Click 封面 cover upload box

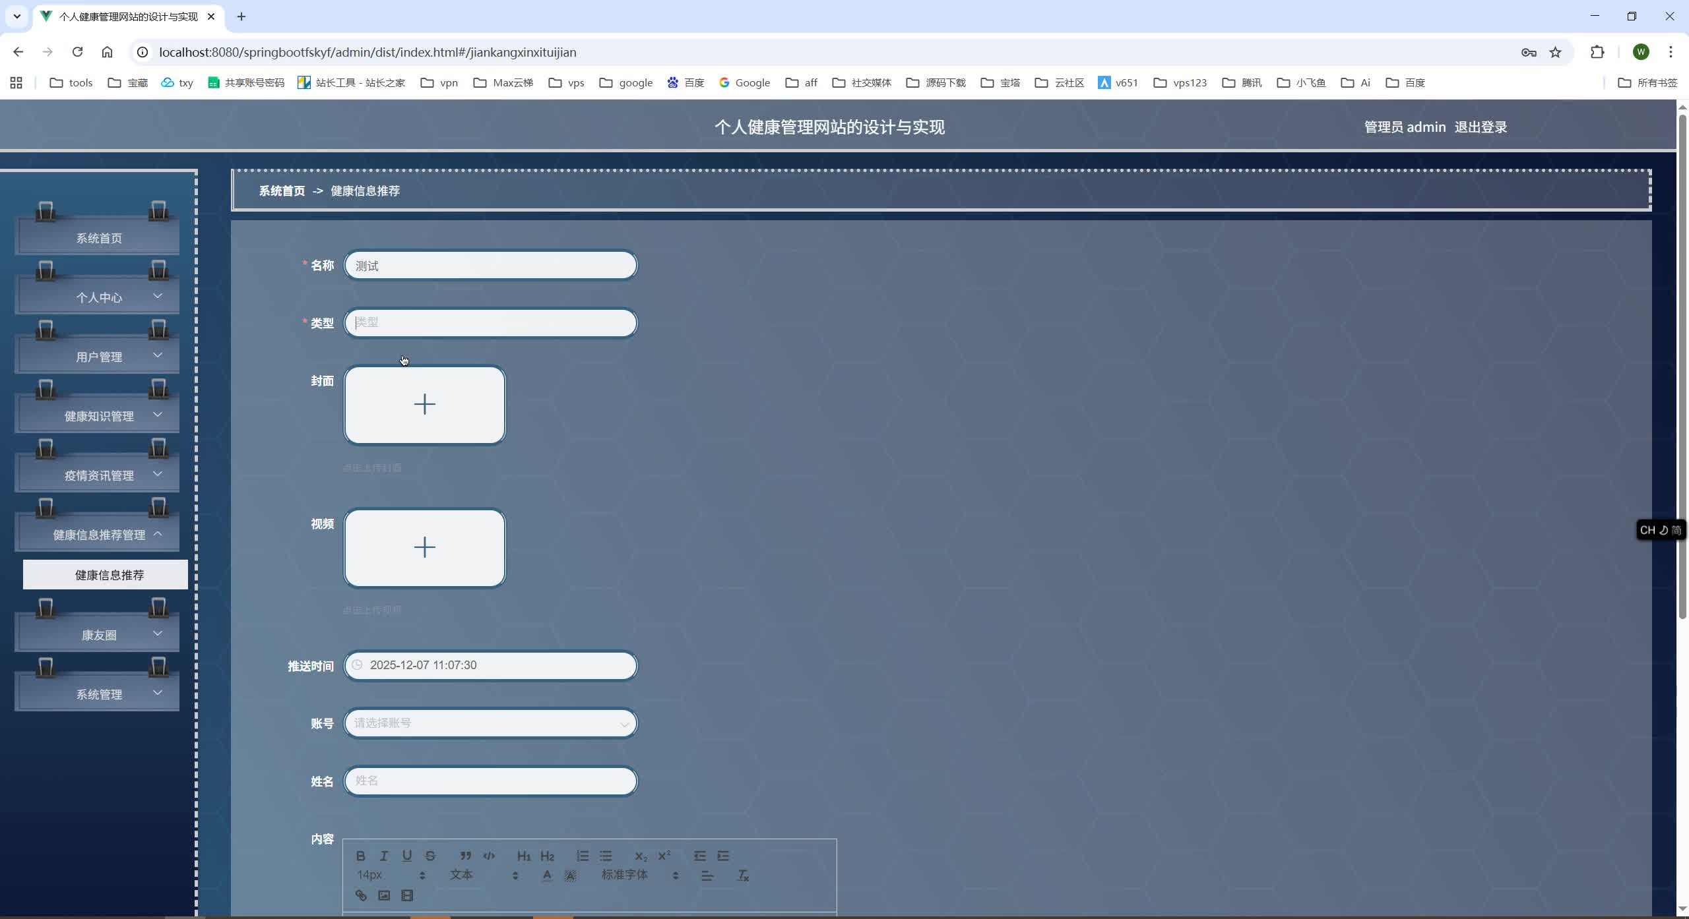(x=424, y=405)
